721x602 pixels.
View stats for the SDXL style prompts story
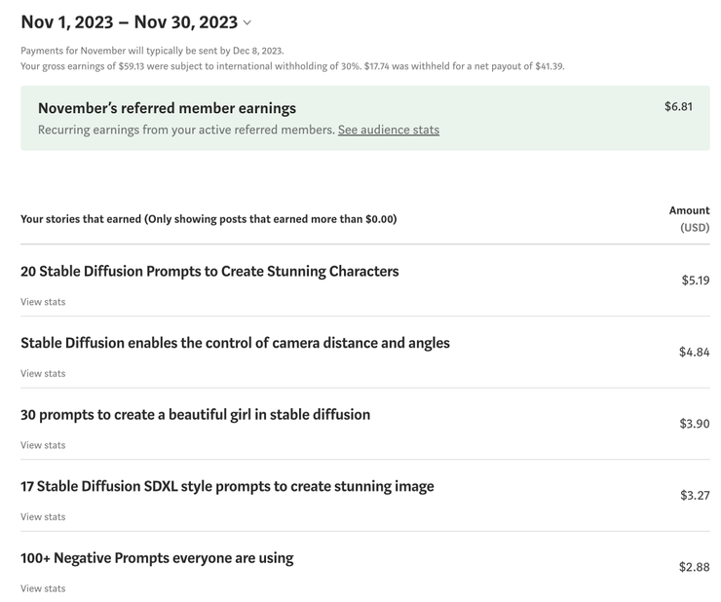pyautogui.click(x=43, y=516)
